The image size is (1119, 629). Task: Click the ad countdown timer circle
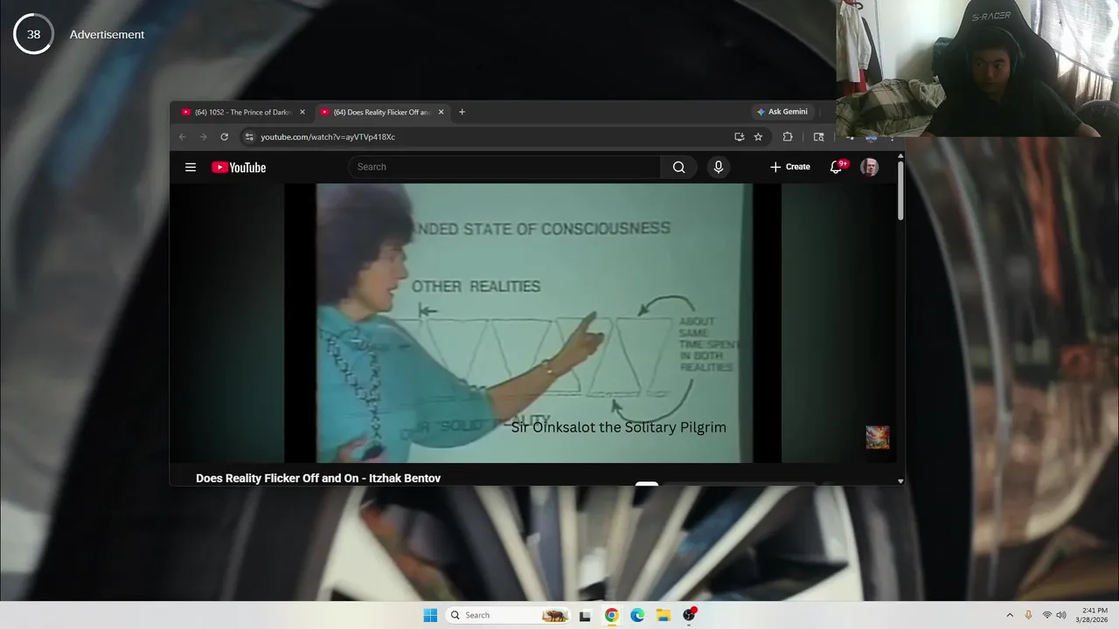click(33, 34)
